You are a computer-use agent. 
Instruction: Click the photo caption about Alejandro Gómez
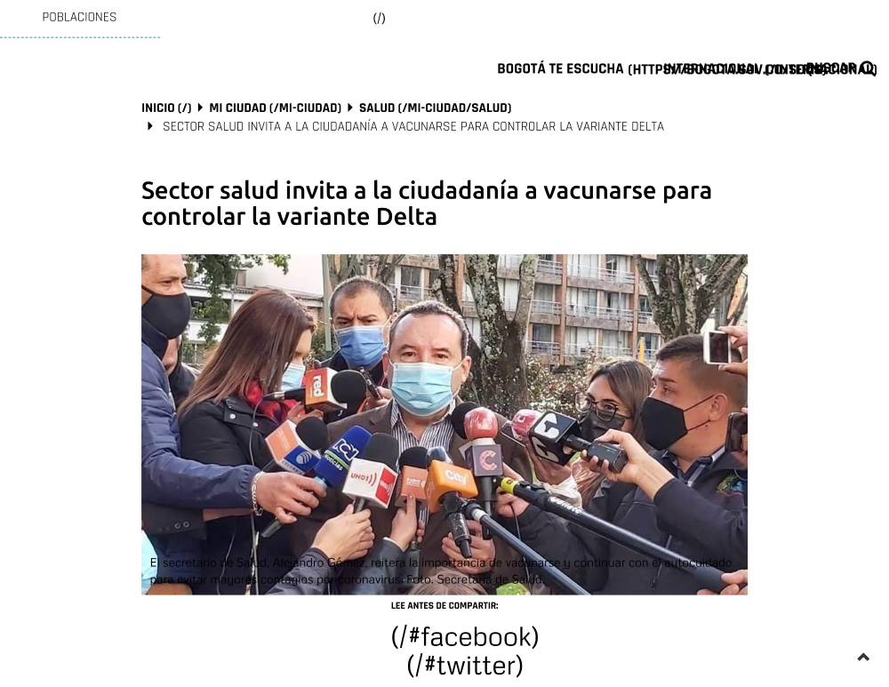pos(441,571)
